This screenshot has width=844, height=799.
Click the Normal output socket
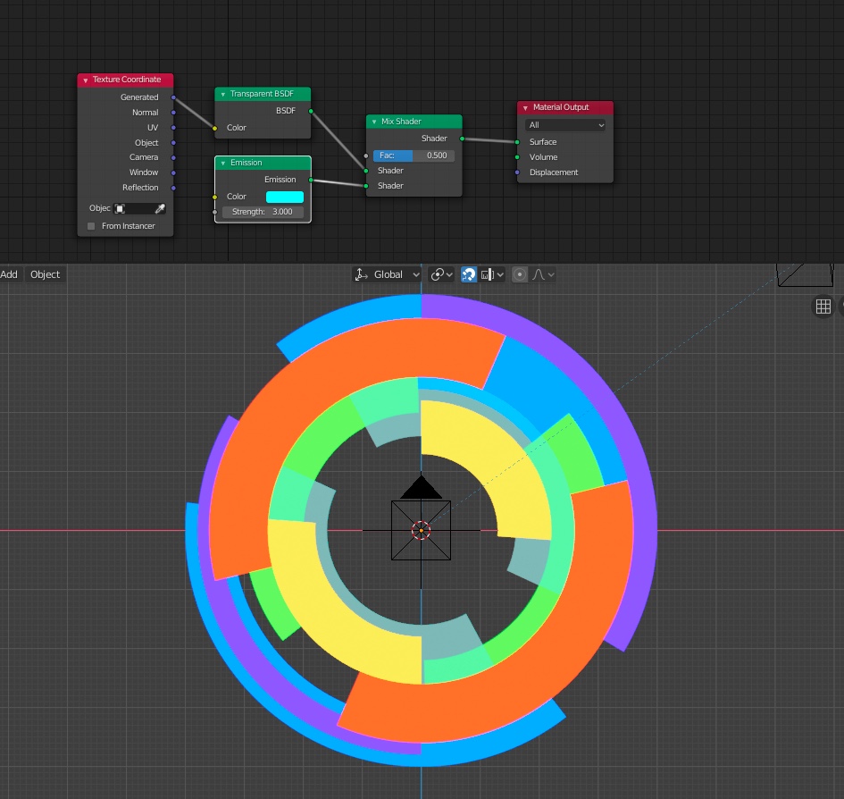click(x=173, y=113)
